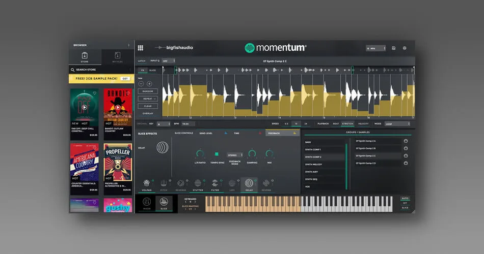Toggle Pitch effect power button
This screenshot has width=484, height=254.
point(170,181)
